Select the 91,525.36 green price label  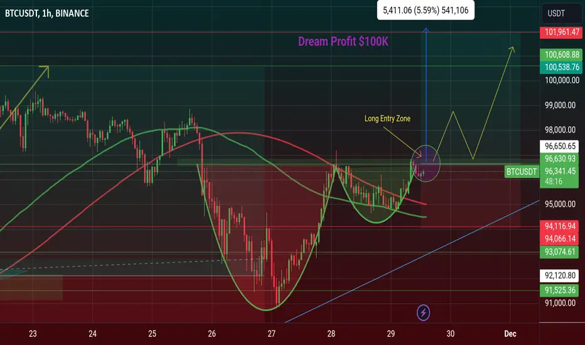tap(559, 290)
